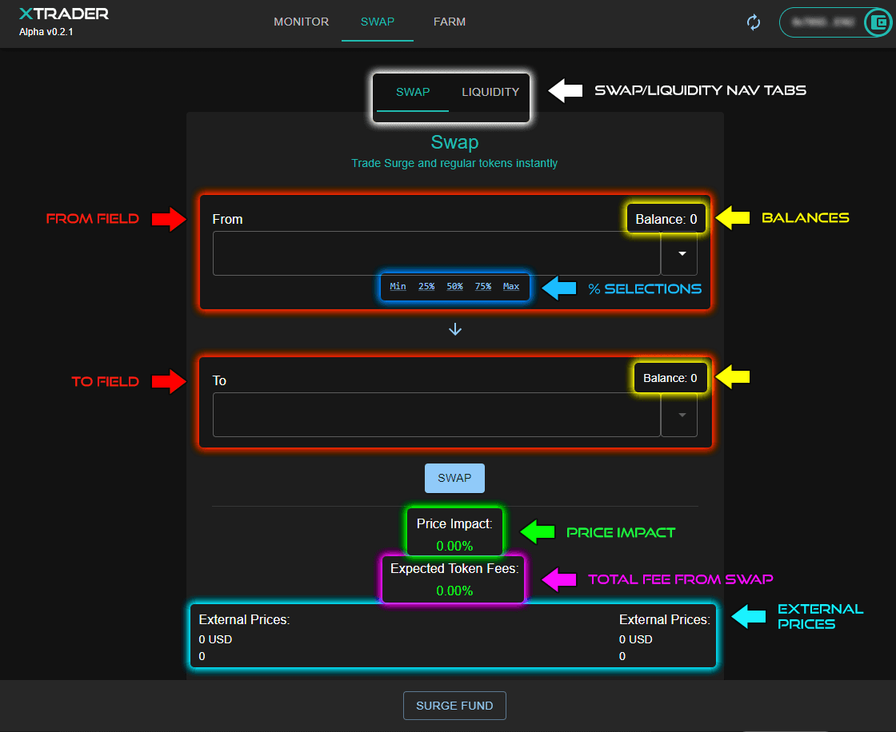Choose the 50% amount link
896x732 pixels.
pos(455,286)
